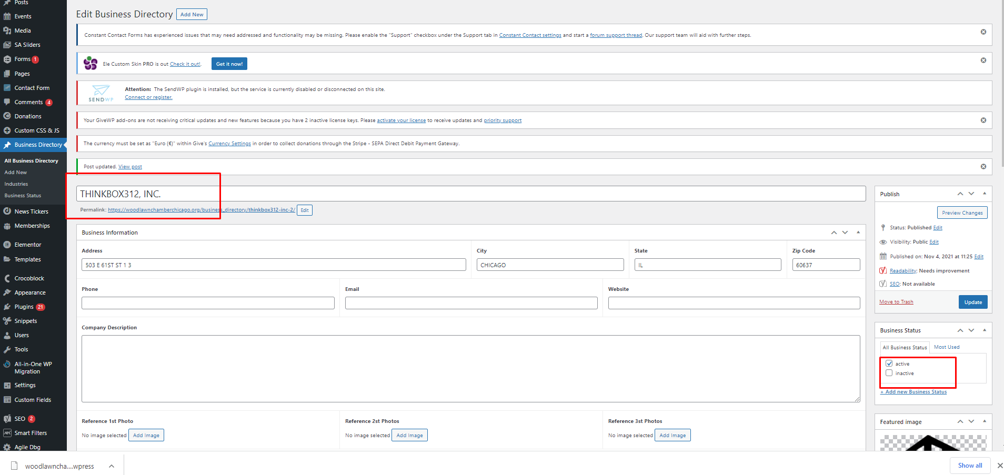Click into the Phone input field
Viewport: 1004px width, 475px height.
point(208,303)
